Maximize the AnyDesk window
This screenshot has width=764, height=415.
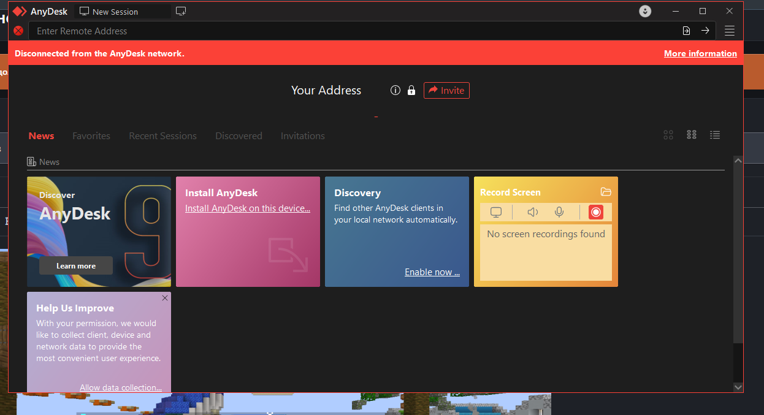coord(703,11)
